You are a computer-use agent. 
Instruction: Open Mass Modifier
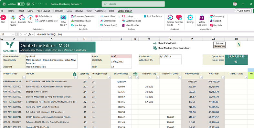pos(131,25)
